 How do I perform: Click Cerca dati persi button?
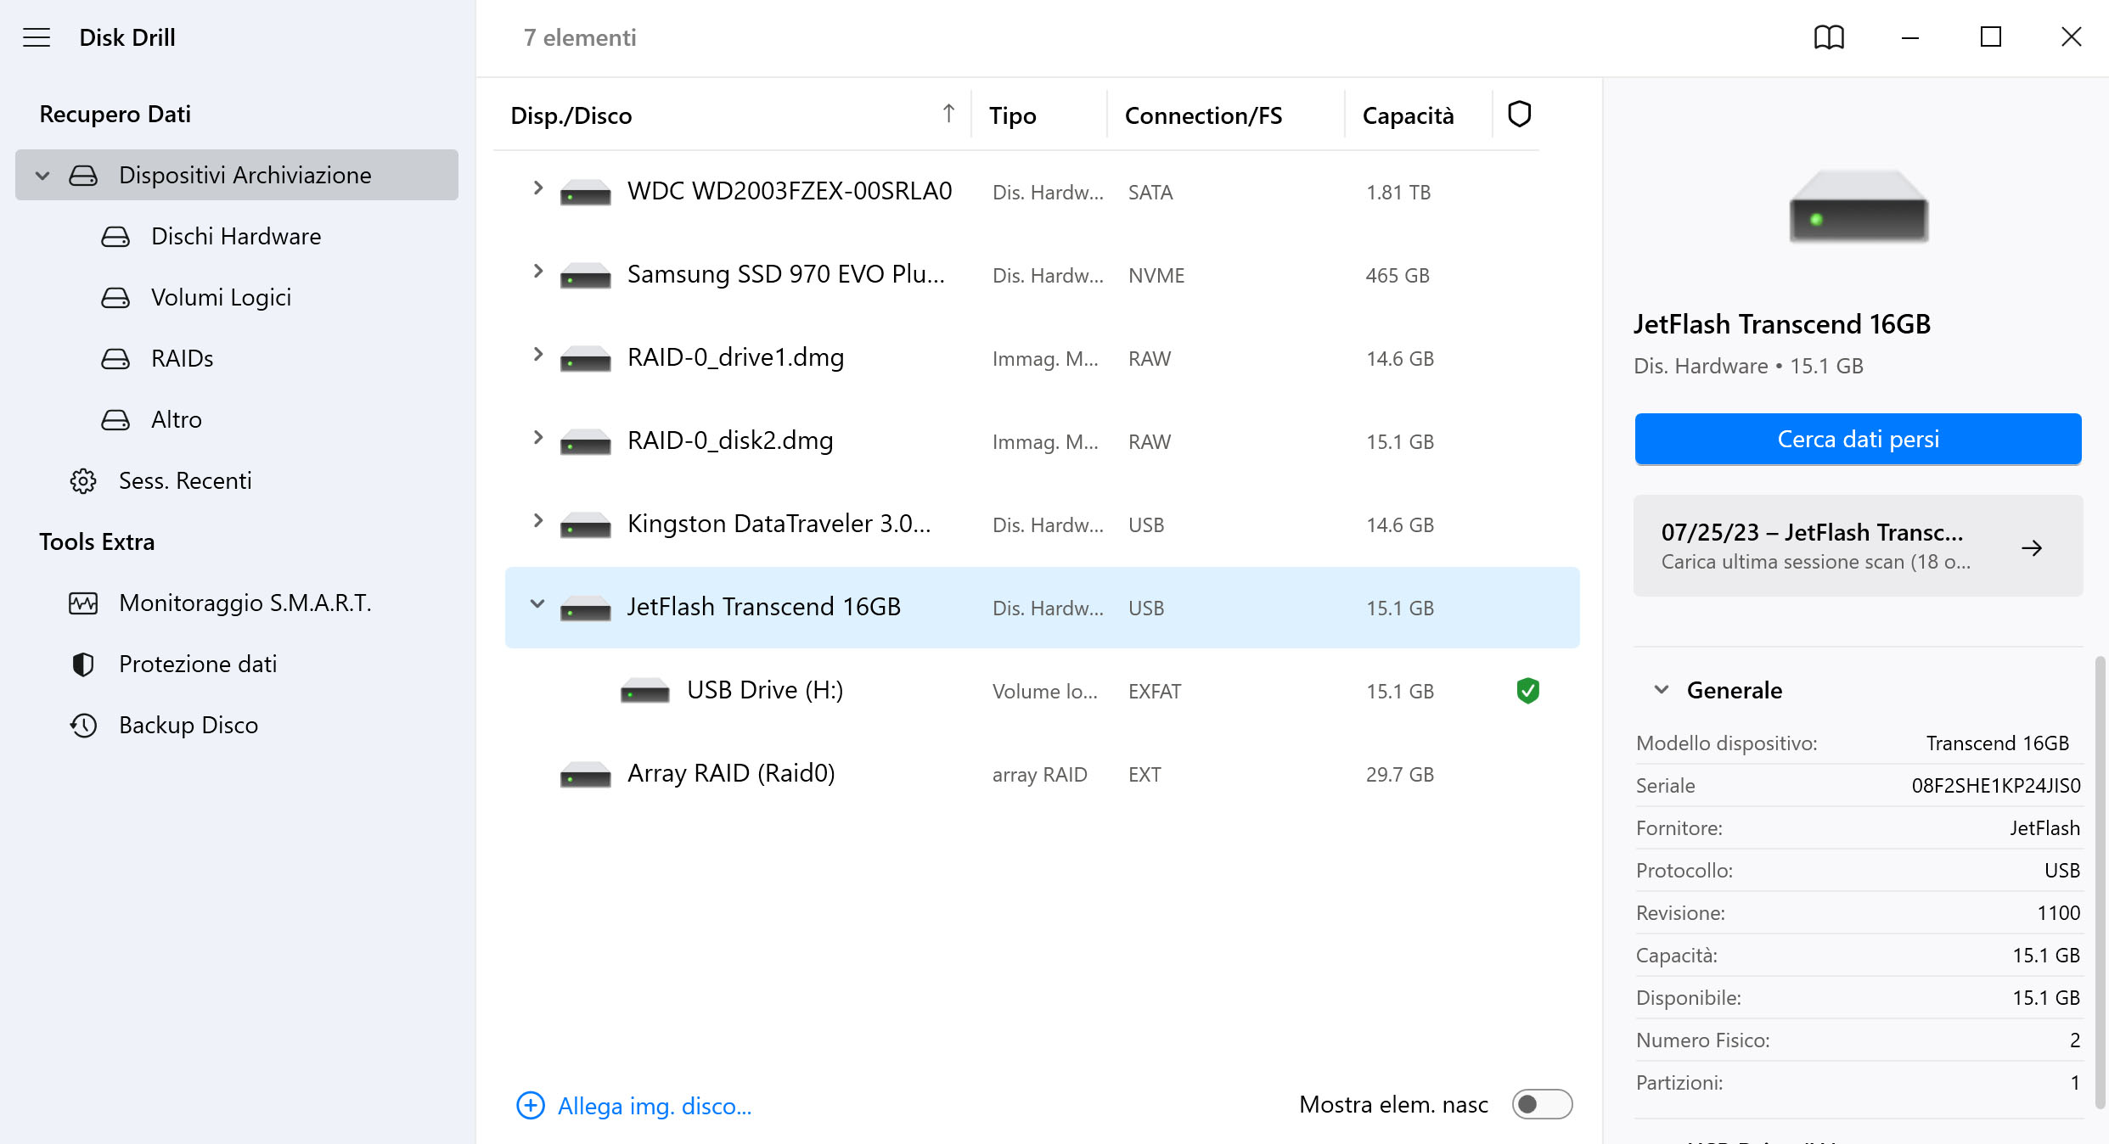(x=1858, y=439)
